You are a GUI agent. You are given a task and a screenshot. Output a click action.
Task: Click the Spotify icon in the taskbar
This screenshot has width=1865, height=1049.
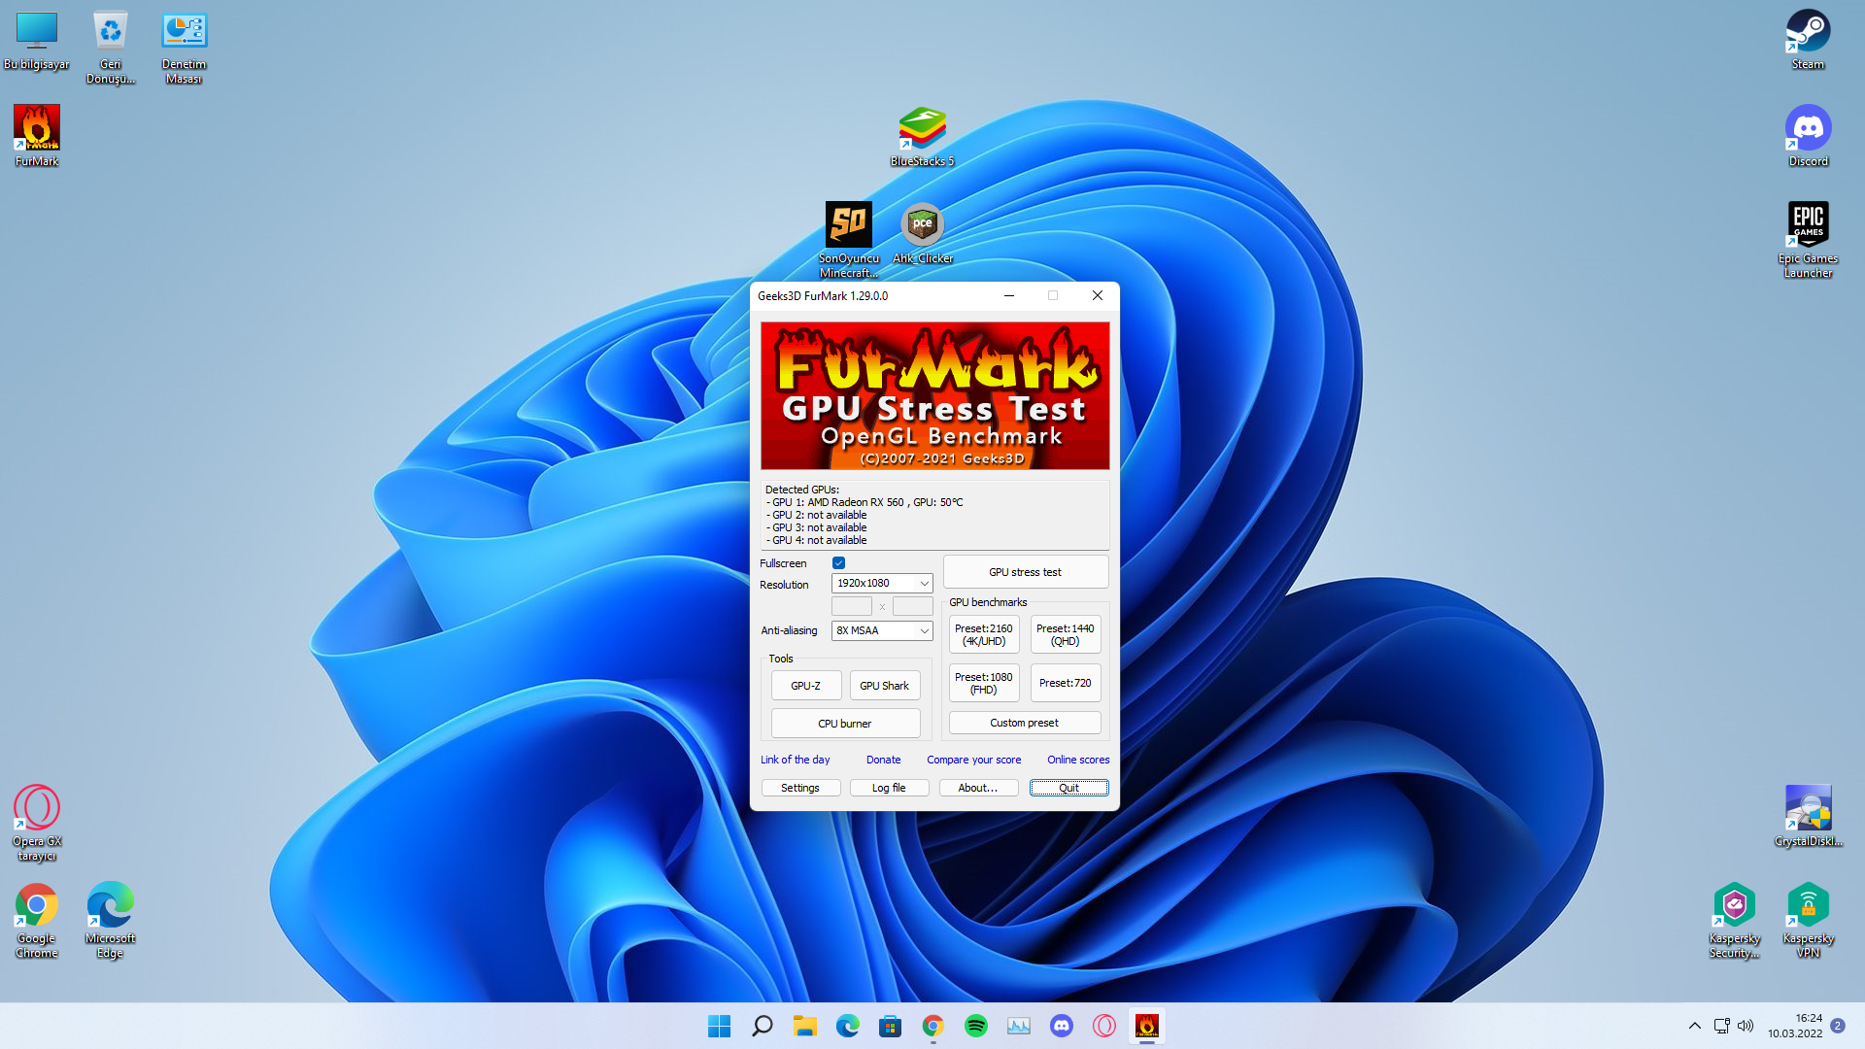(x=975, y=1026)
